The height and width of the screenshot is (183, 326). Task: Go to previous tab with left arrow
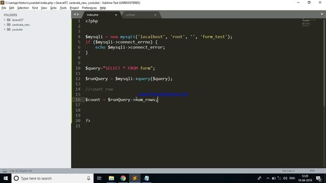[75, 14]
